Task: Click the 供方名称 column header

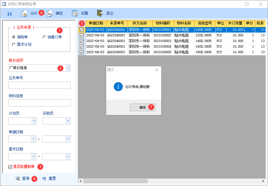Action: point(140,23)
